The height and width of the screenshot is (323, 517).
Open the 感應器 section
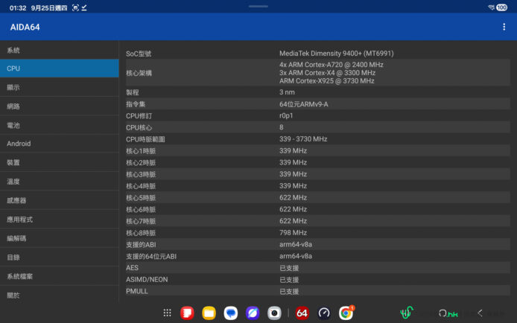click(60, 200)
